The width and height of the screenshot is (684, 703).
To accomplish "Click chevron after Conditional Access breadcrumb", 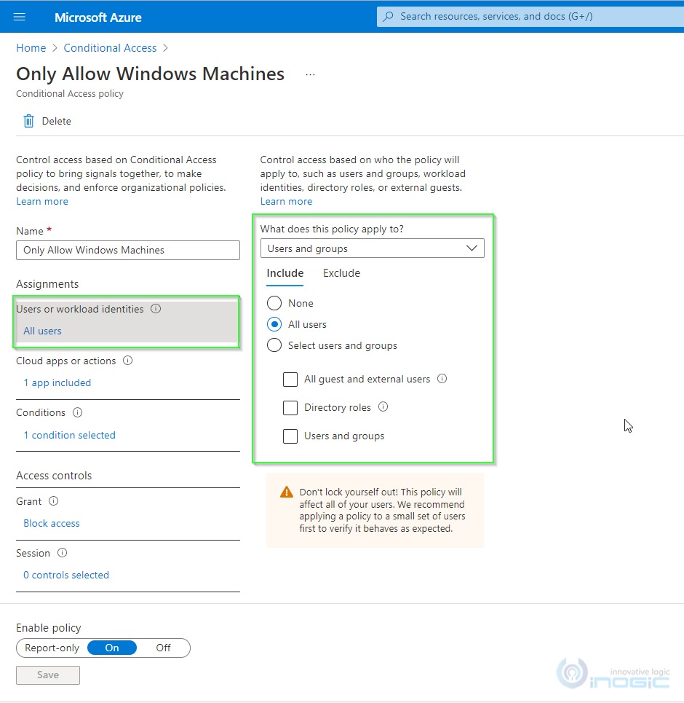I will [165, 48].
